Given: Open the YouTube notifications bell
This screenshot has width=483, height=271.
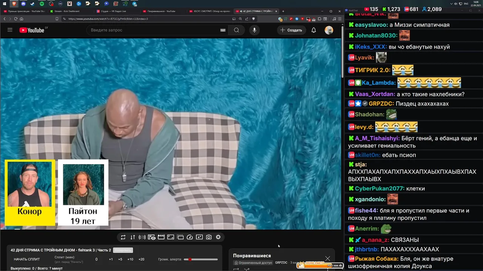Looking at the screenshot, I should (314, 30).
